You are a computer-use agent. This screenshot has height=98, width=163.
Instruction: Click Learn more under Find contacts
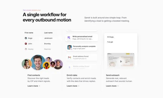click(x=34, y=86)
